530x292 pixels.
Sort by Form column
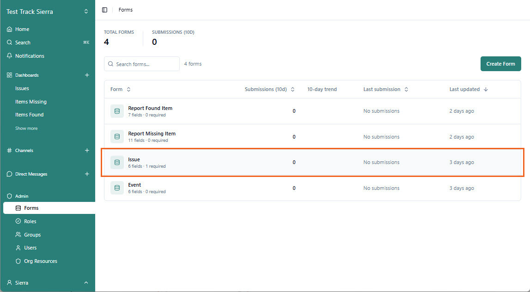[120, 89]
